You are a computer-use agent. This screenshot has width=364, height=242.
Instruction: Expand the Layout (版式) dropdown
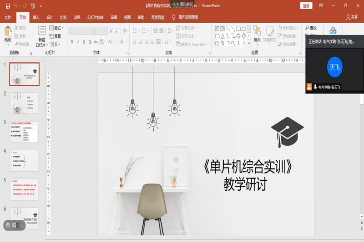57,28
